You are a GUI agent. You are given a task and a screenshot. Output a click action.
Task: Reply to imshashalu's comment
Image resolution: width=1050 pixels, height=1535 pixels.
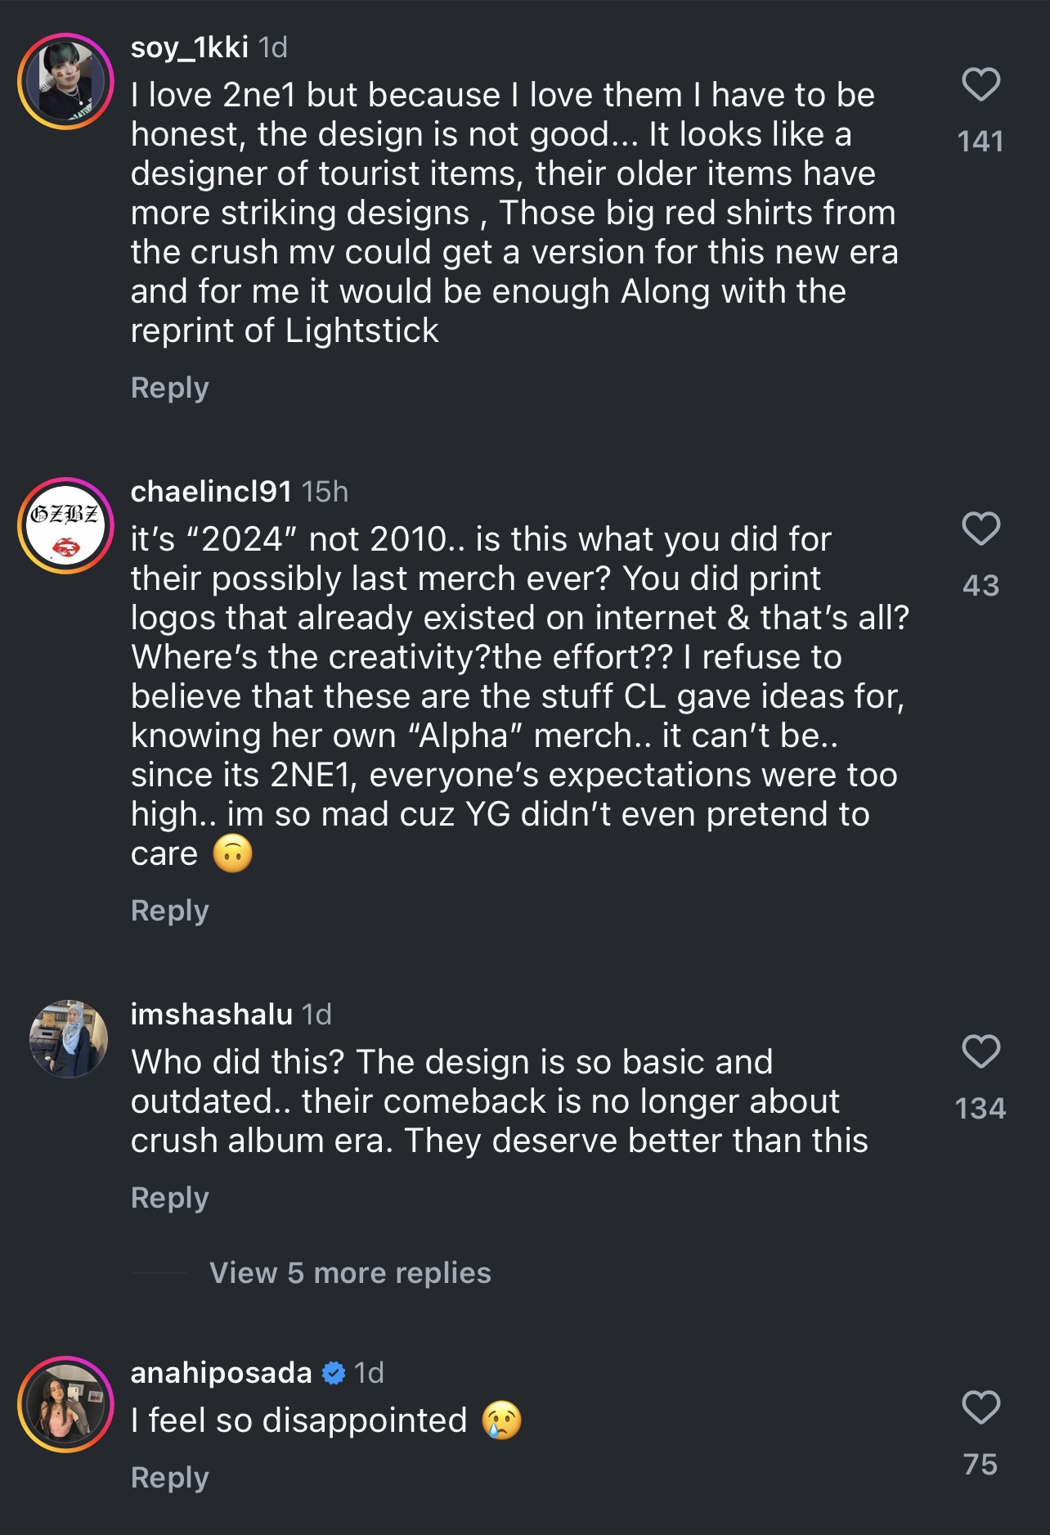coord(170,1198)
